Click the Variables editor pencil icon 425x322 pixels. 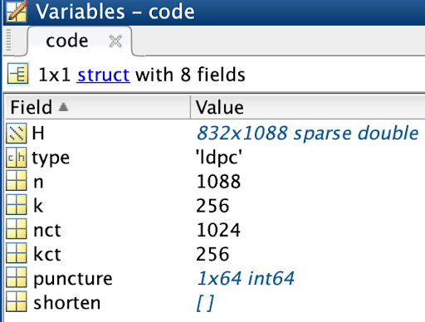pos(17,11)
